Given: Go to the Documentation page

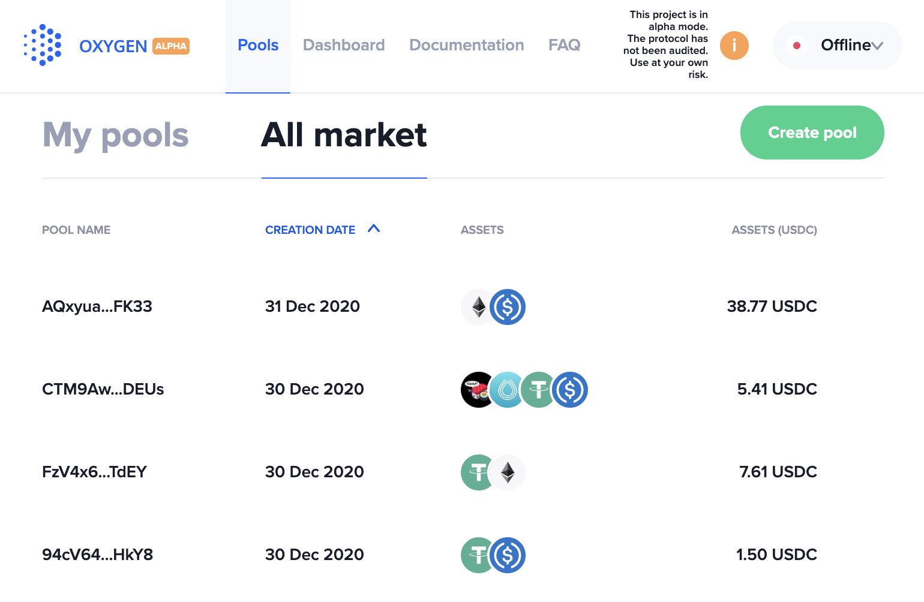Looking at the screenshot, I should (x=466, y=46).
